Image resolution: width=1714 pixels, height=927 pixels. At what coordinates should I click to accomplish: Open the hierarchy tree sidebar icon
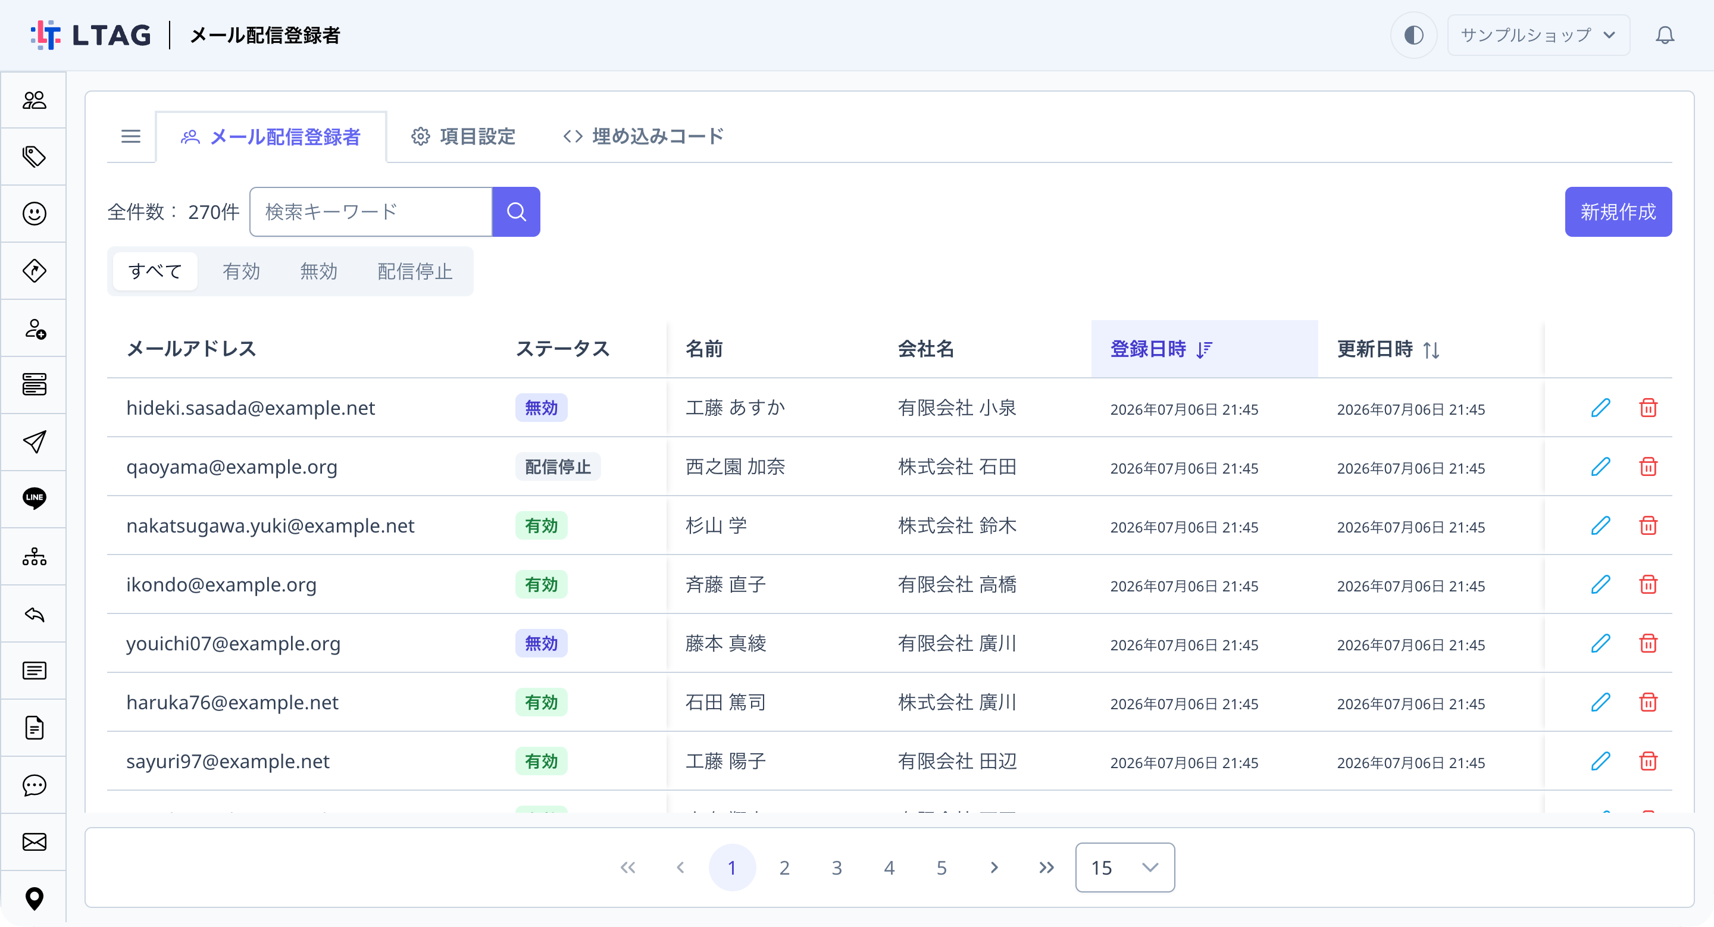tap(34, 556)
